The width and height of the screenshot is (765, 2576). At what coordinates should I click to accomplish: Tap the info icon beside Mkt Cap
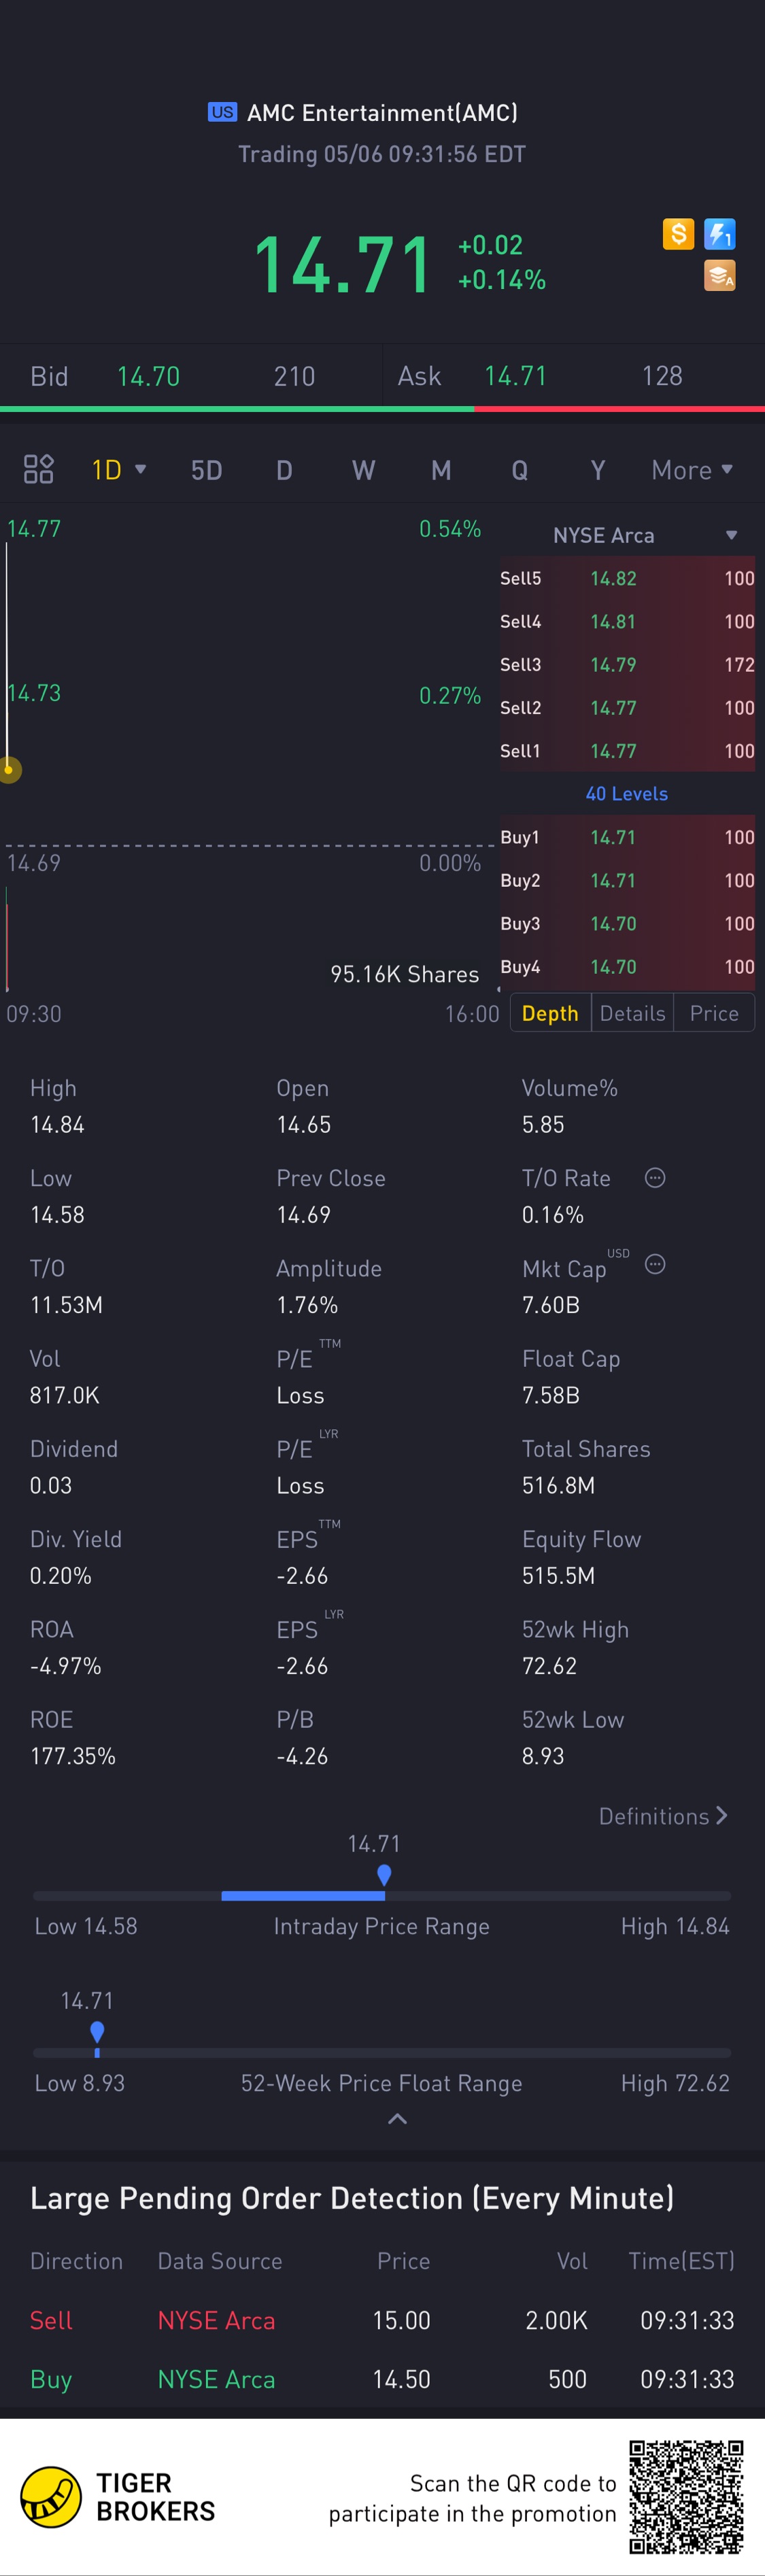tap(655, 1265)
